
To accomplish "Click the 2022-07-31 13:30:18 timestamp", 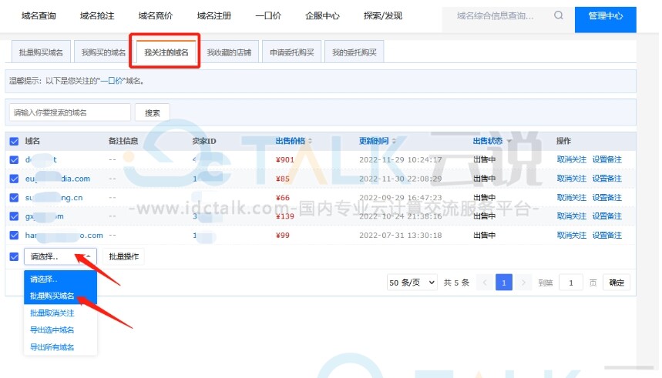I will click(x=400, y=235).
